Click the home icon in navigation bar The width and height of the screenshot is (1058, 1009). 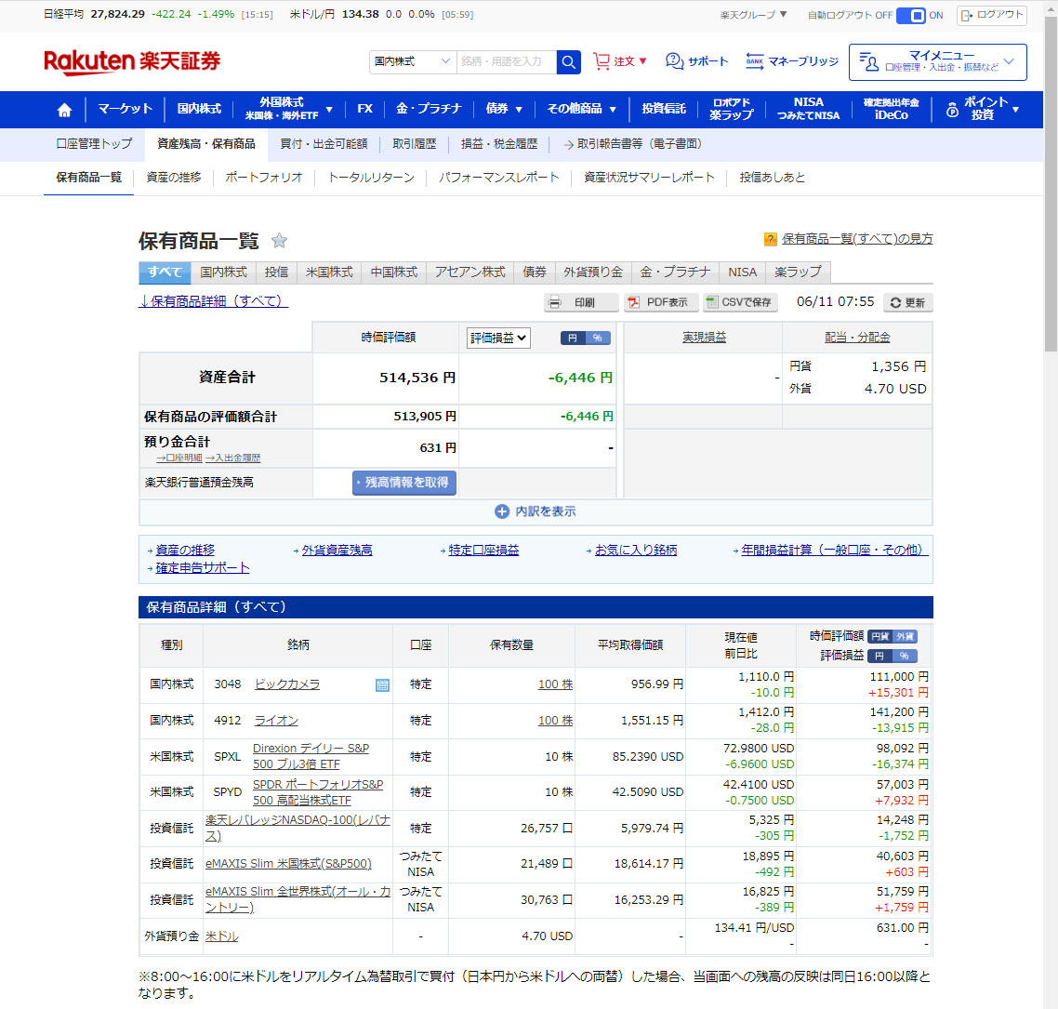(x=64, y=110)
